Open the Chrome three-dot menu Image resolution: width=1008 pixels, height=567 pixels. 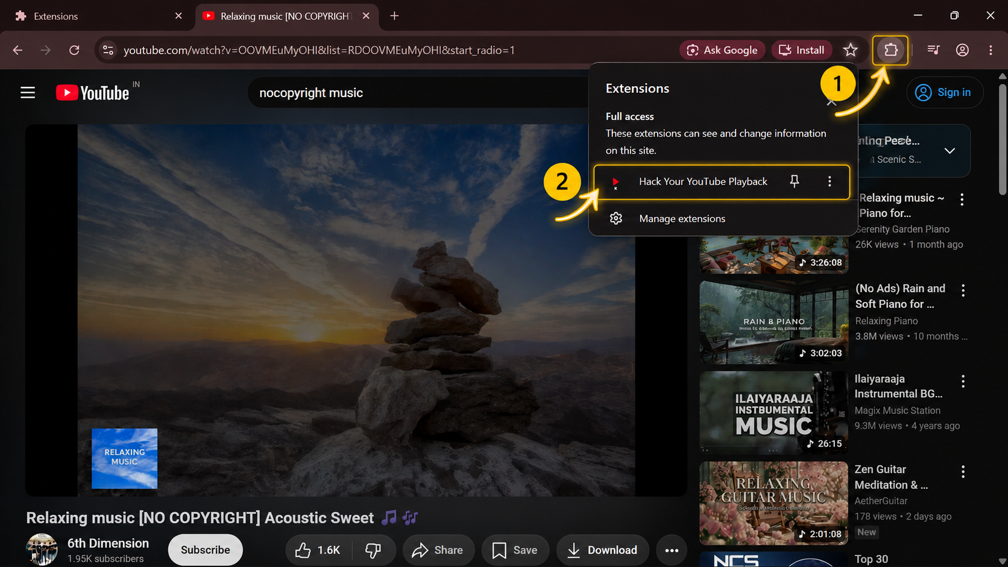tap(991, 50)
